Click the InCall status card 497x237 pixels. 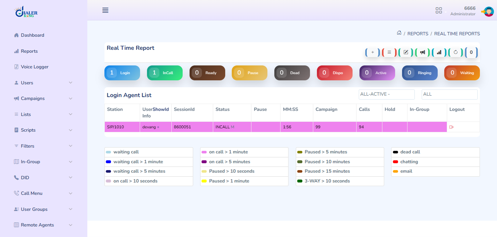click(164, 73)
